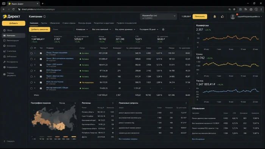The height and width of the screenshot is (149, 265).
Task: Click type icon of campaign row 1
Action: pyautogui.click(x=41, y=53)
